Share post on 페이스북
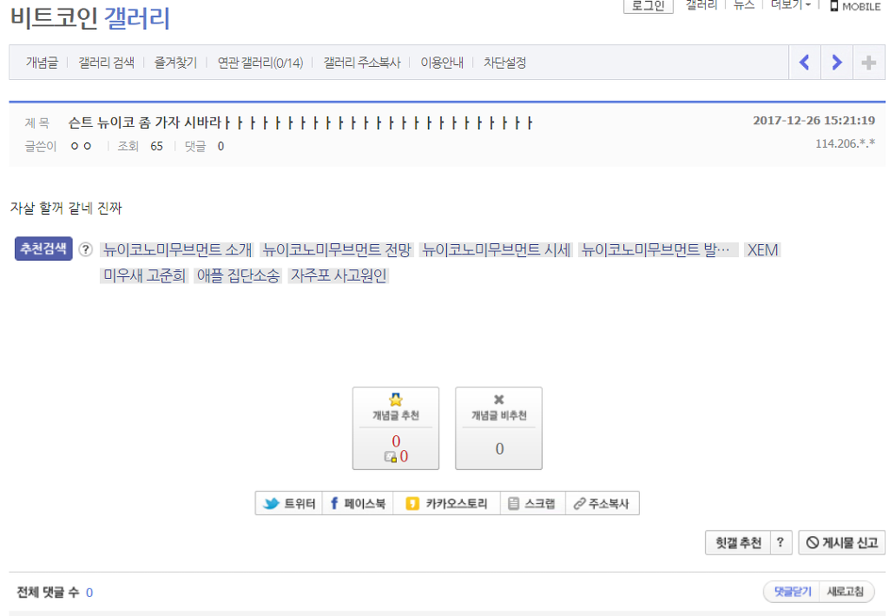This screenshot has height=616, width=889. tap(359, 503)
